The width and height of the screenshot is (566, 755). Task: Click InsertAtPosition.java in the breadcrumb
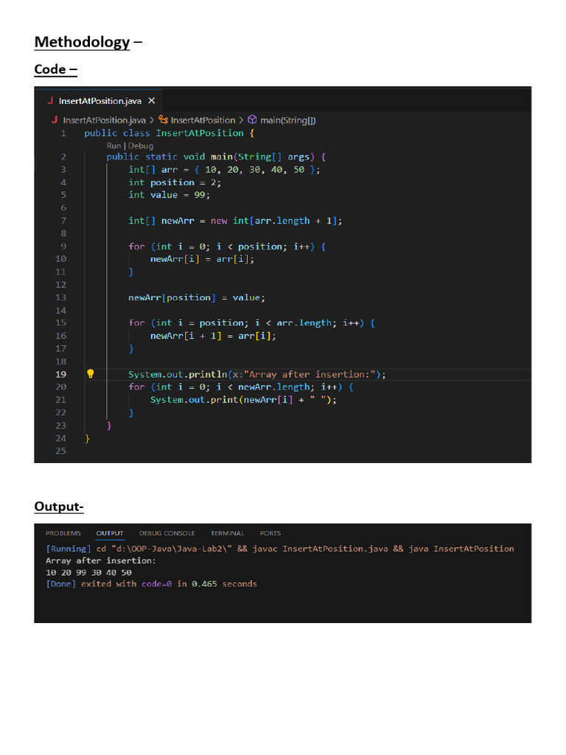click(x=104, y=120)
